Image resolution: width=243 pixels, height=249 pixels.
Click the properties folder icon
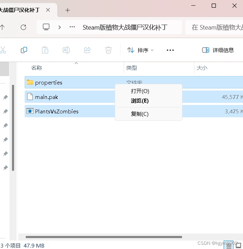click(30, 82)
